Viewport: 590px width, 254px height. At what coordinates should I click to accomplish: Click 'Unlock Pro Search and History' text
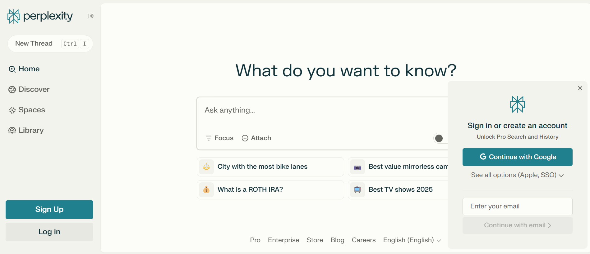(x=518, y=137)
